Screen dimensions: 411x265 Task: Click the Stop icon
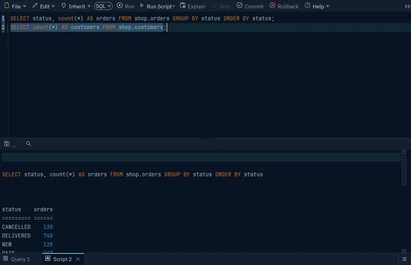(214, 6)
